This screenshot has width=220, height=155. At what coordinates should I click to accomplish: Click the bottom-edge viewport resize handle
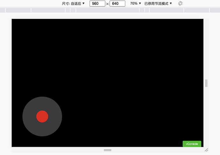[x=108, y=150]
